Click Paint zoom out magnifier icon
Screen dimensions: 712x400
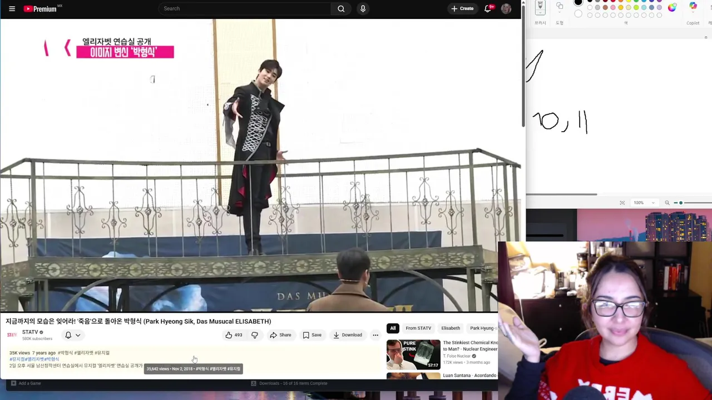667,203
